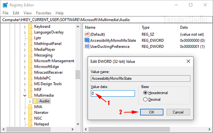Image resolution: width=213 pixels, height=133 pixels.
Task: Click the registry path address bar
Action: pyautogui.click(x=106, y=20)
